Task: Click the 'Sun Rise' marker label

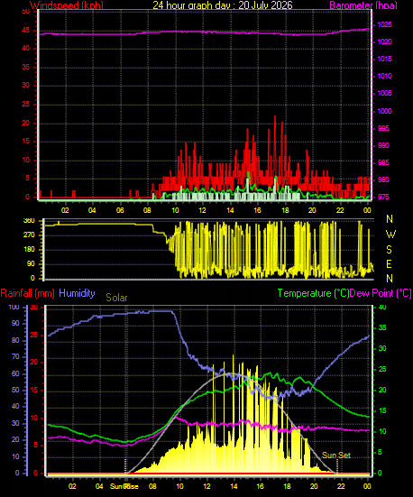Action: tap(124, 486)
